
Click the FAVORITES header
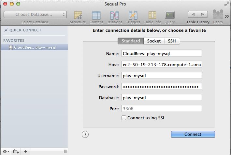pyautogui.click(x=14, y=41)
